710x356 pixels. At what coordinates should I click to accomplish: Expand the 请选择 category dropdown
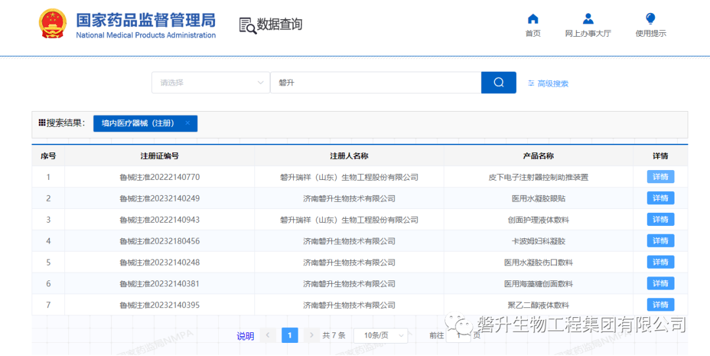click(x=210, y=83)
